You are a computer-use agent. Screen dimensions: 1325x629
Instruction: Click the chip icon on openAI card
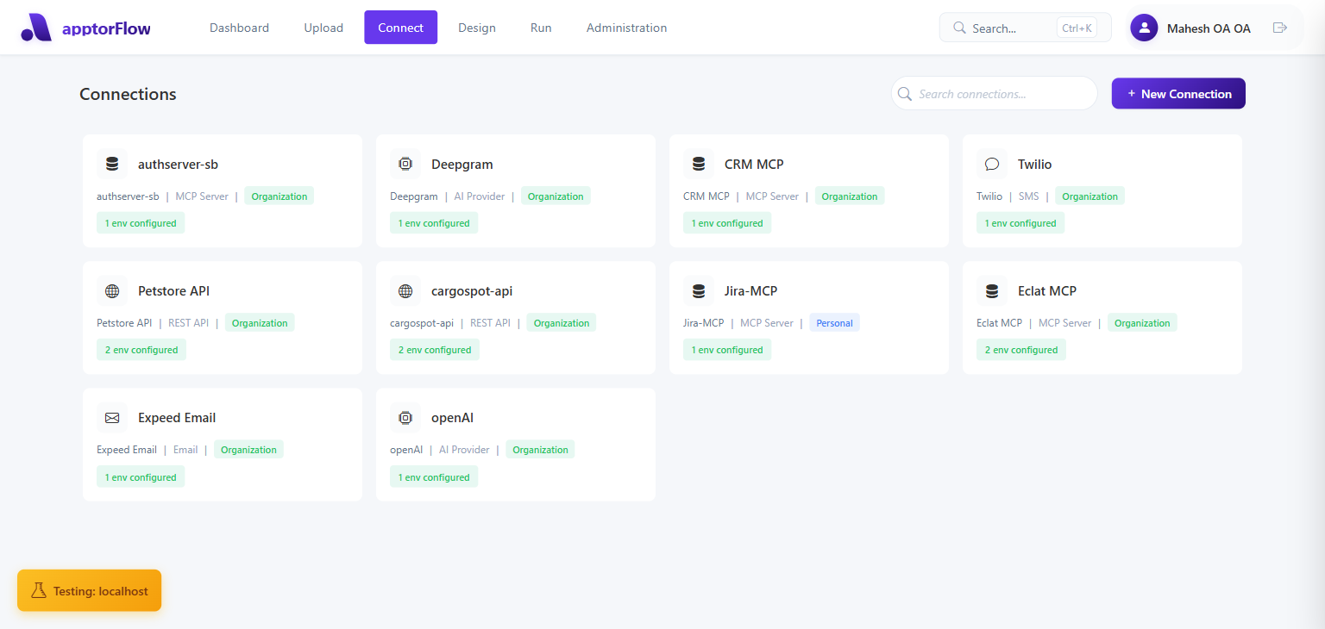pyautogui.click(x=405, y=418)
